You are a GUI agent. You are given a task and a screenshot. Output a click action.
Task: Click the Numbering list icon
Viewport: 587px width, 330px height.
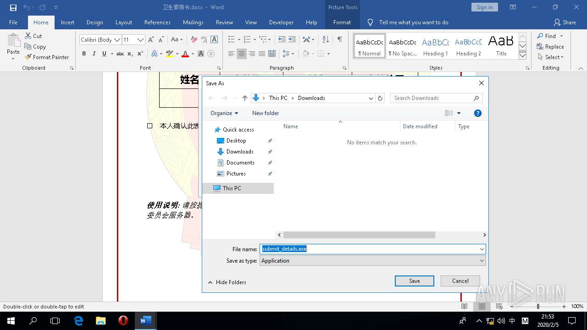(x=247, y=39)
